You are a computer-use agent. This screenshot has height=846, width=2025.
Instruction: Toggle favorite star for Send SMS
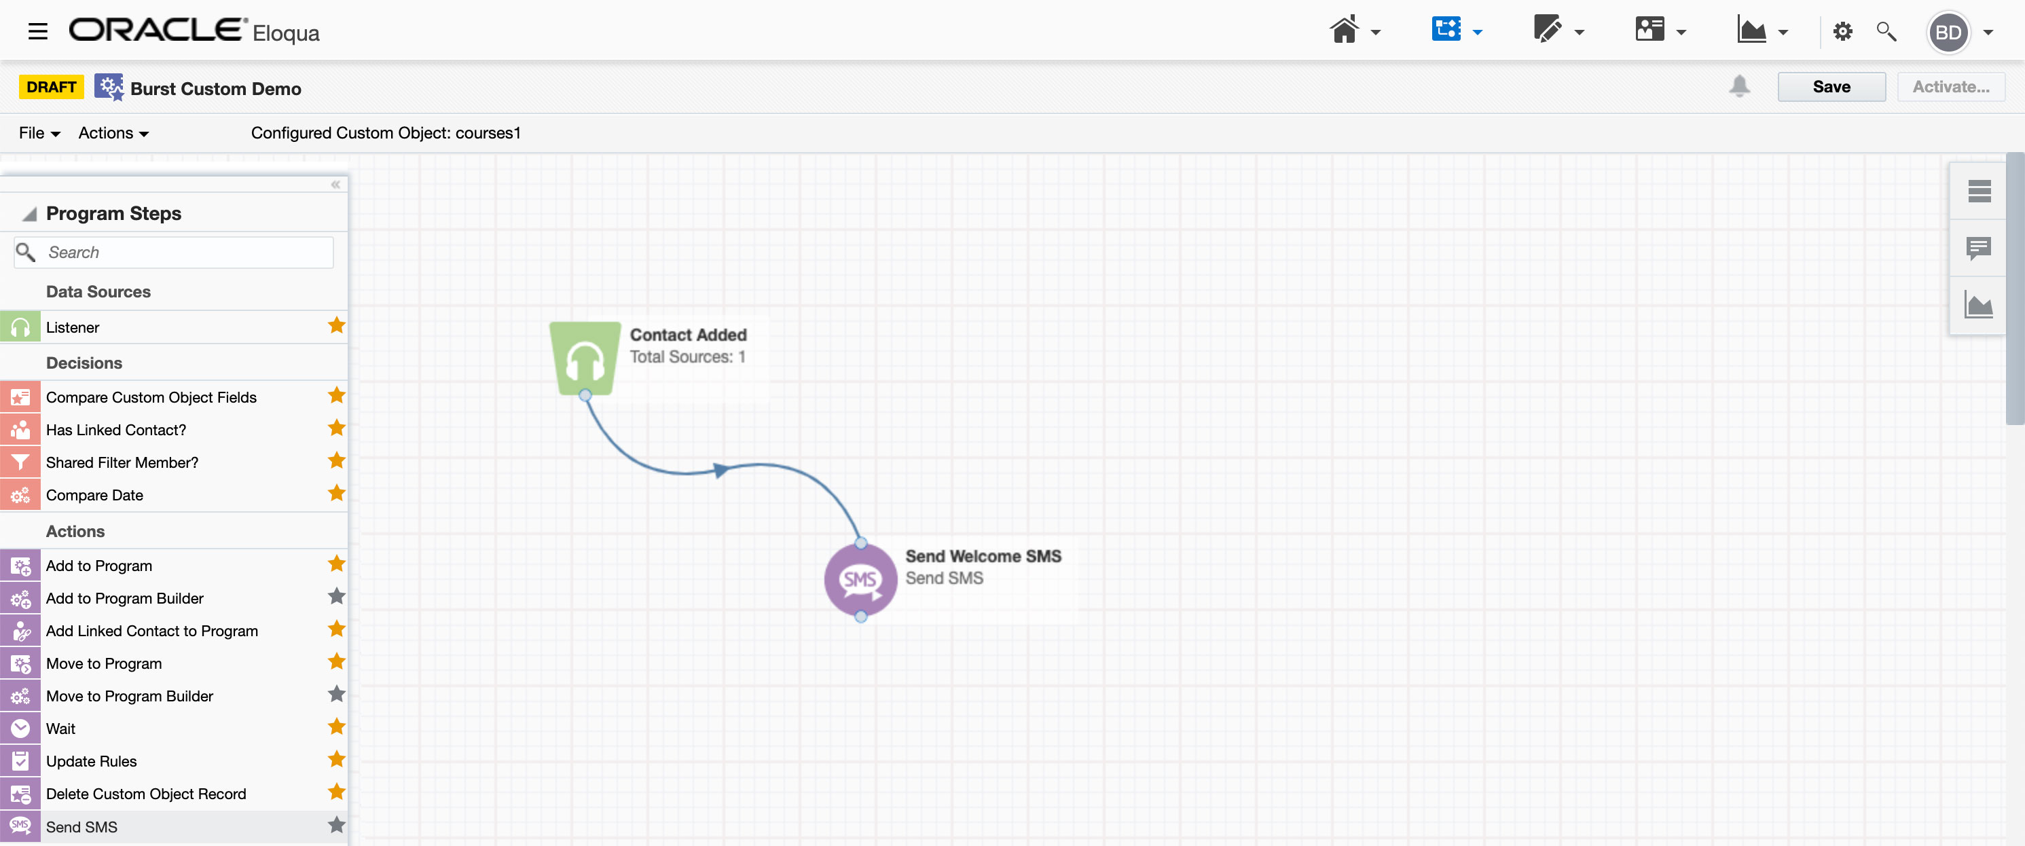pyautogui.click(x=336, y=825)
